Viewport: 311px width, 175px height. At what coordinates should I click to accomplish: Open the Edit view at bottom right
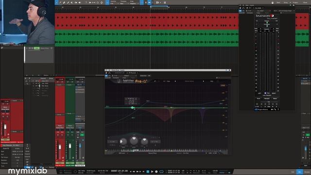click(x=293, y=172)
